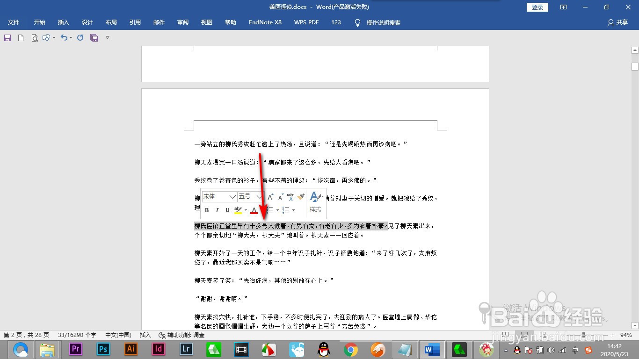Click the 登录 button in the title bar
The height and width of the screenshot is (359, 639).
(x=537, y=7)
